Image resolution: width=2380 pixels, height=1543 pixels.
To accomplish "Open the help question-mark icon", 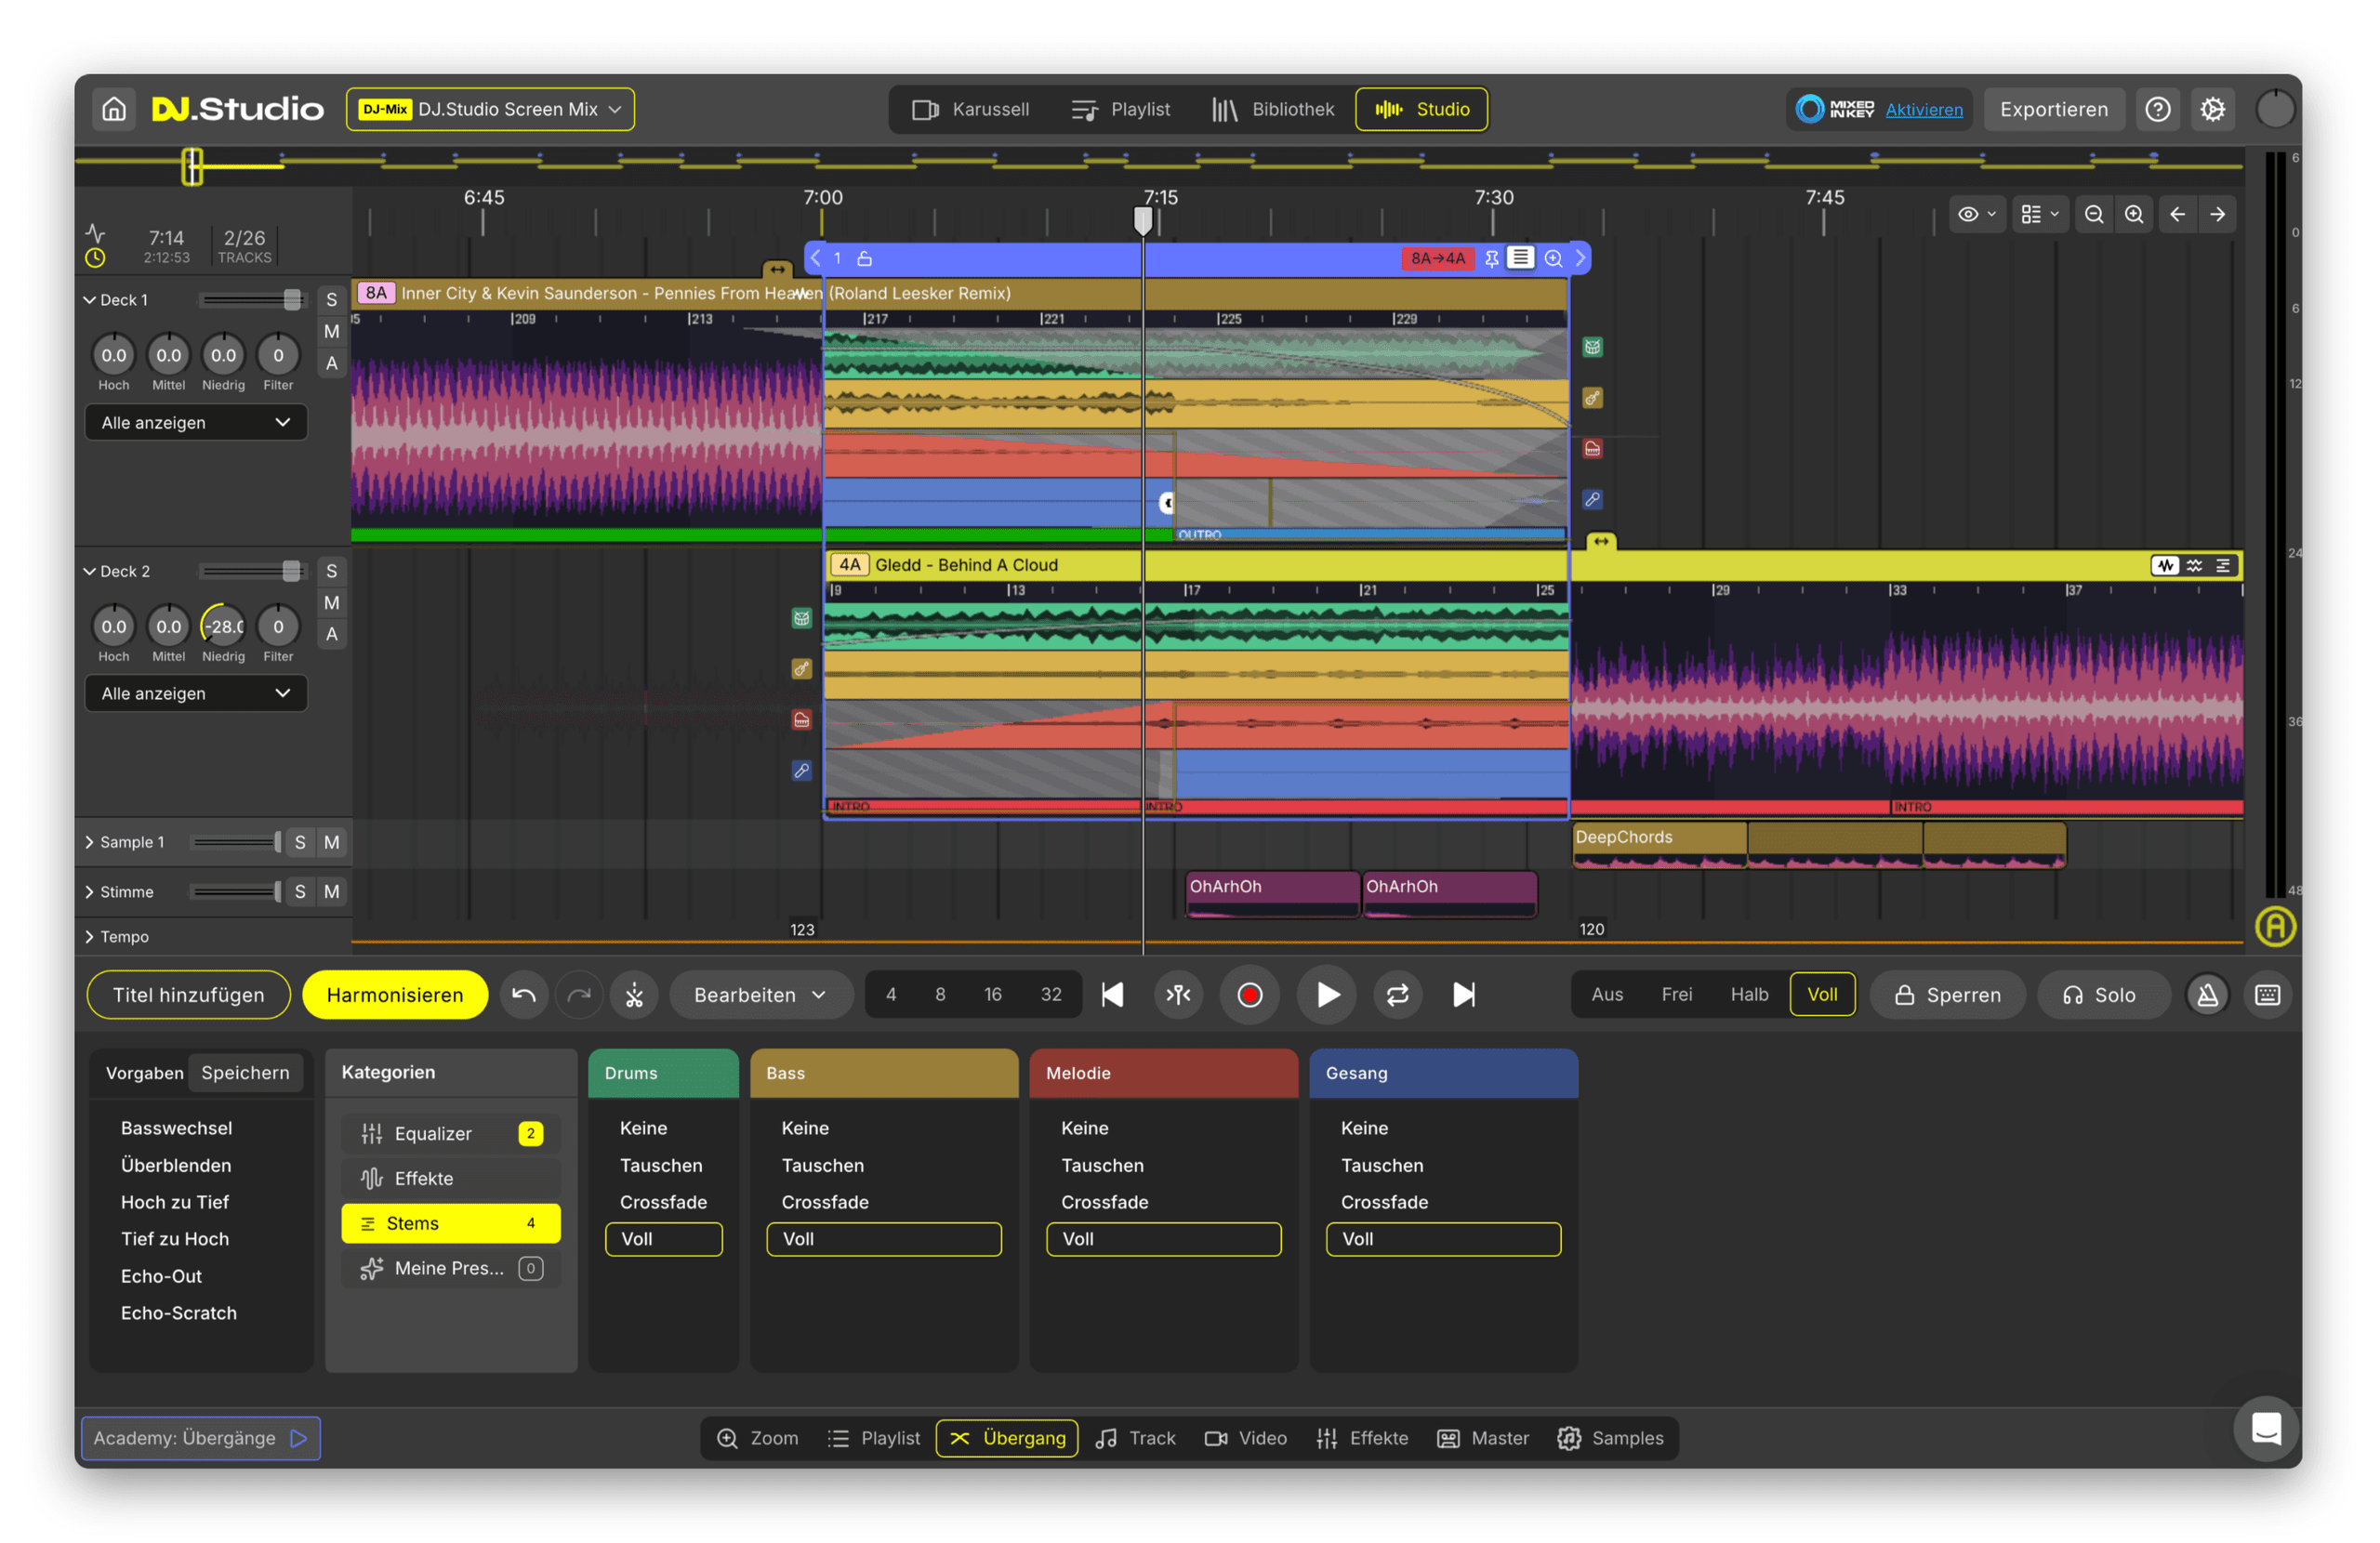I will click(x=2157, y=109).
